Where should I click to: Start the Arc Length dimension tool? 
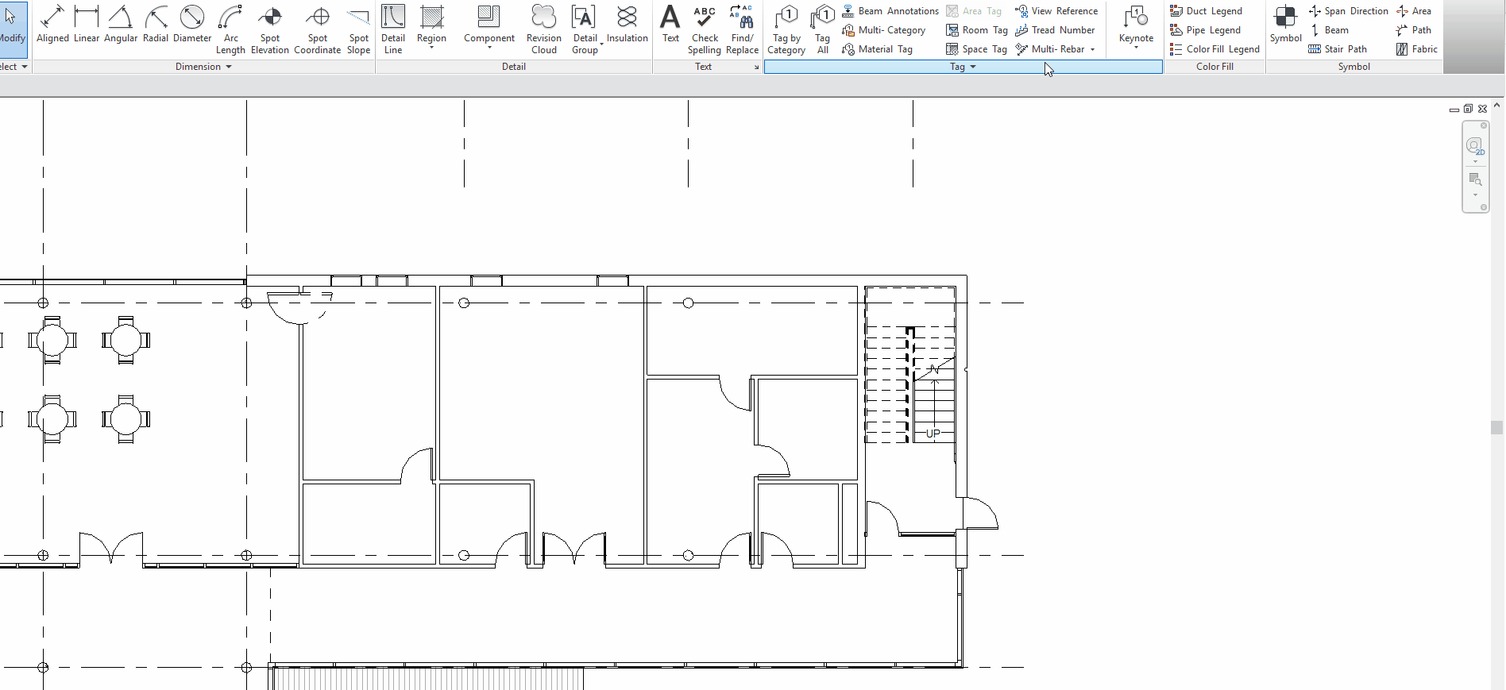230,29
